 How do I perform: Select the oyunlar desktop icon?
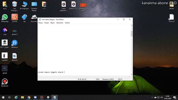pyautogui.click(x=14, y=18)
